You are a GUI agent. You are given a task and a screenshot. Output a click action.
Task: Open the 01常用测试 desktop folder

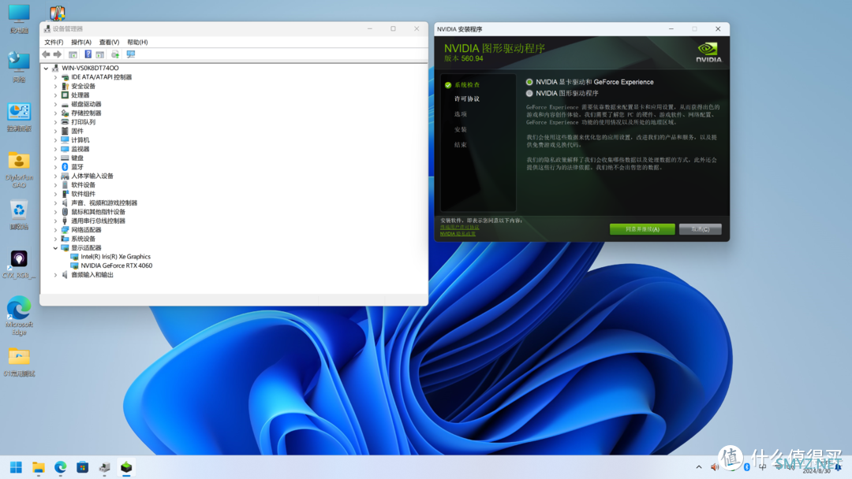point(19,362)
